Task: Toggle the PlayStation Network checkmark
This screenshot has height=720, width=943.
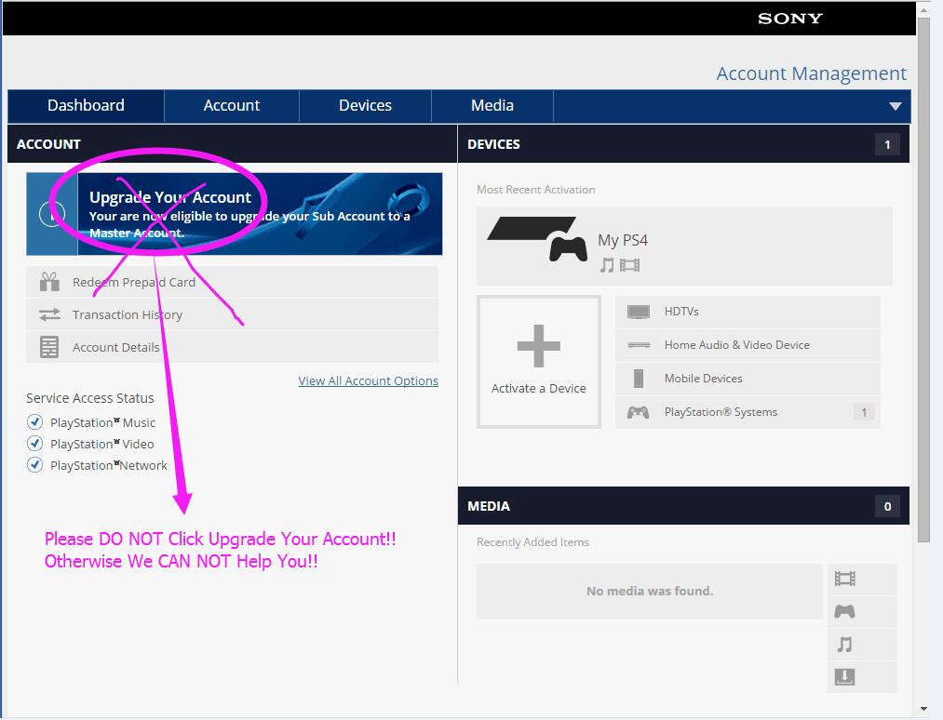Action: pos(34,465)
